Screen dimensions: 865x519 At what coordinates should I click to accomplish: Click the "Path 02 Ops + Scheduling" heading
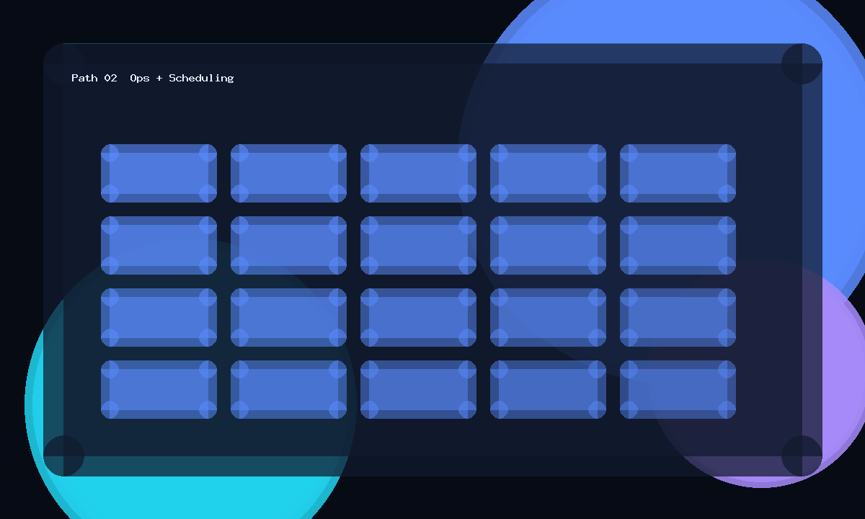pos(153,78)
